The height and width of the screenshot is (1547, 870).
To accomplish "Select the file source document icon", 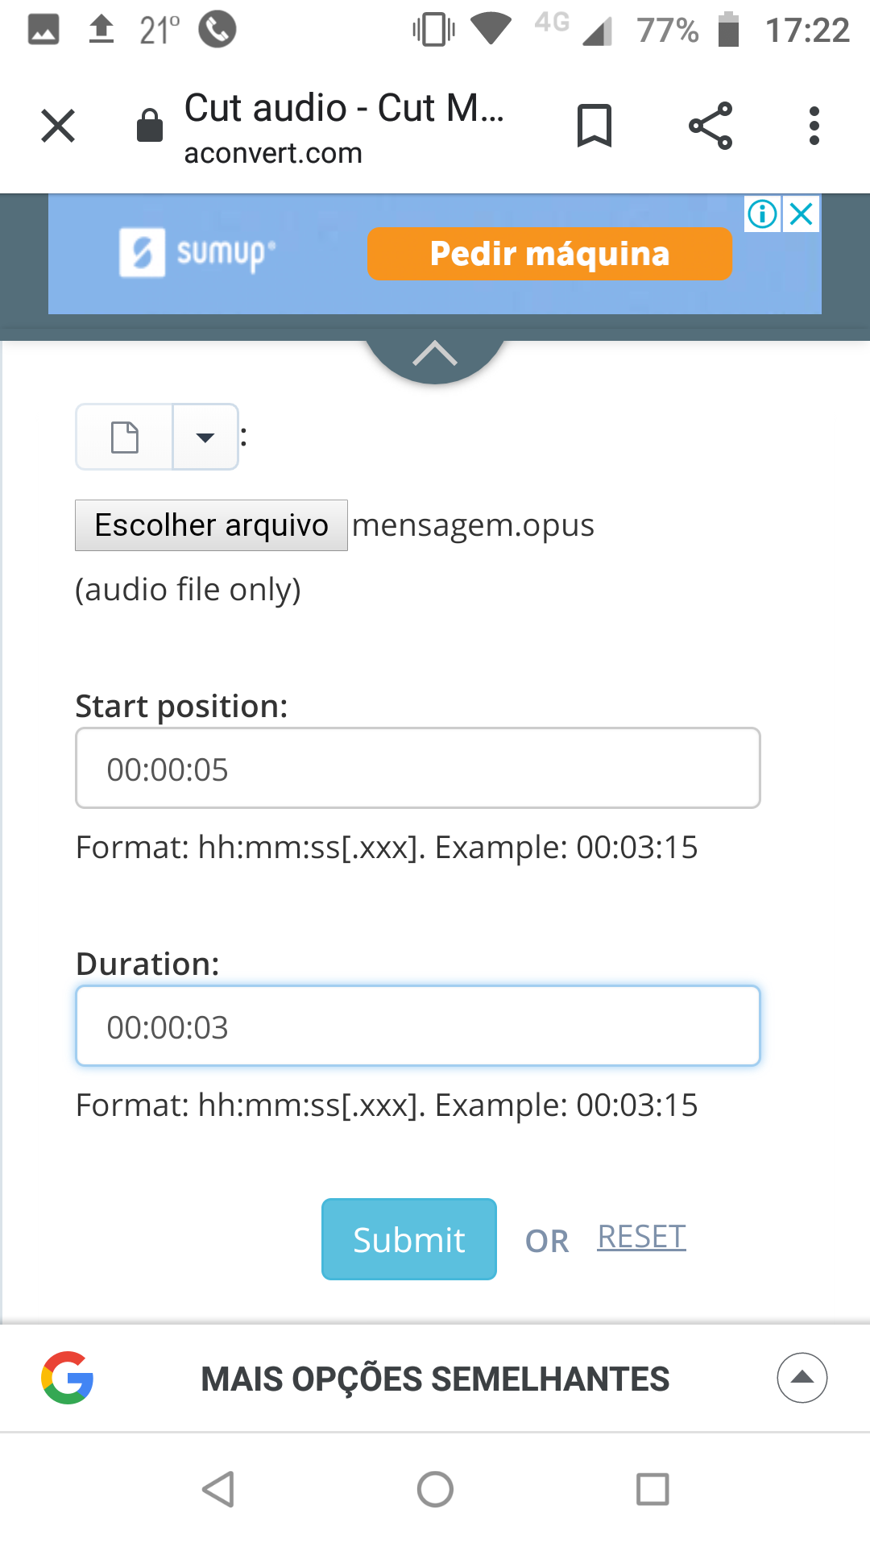I will click(x=124, y=437).
